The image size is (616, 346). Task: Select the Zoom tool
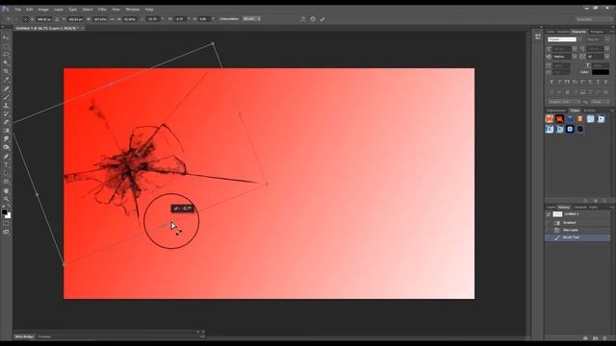coord(6,199)
